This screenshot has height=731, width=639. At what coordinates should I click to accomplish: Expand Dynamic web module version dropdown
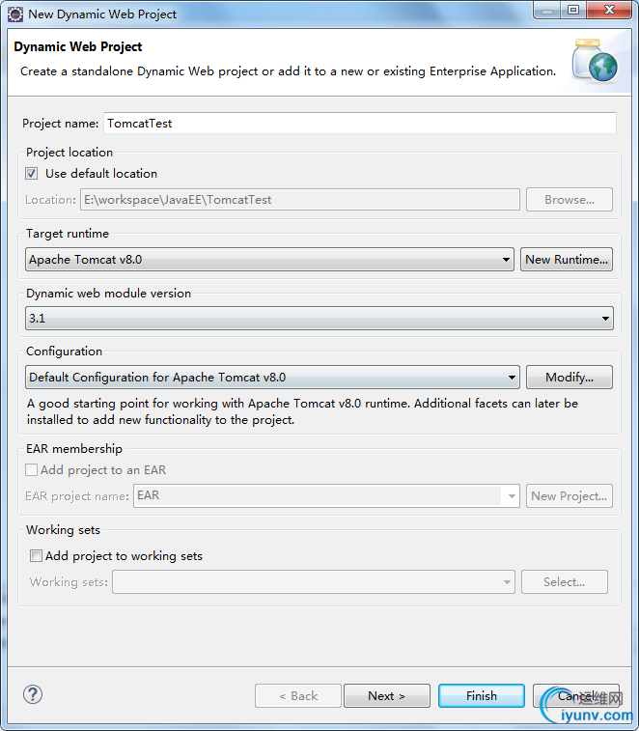319,318
